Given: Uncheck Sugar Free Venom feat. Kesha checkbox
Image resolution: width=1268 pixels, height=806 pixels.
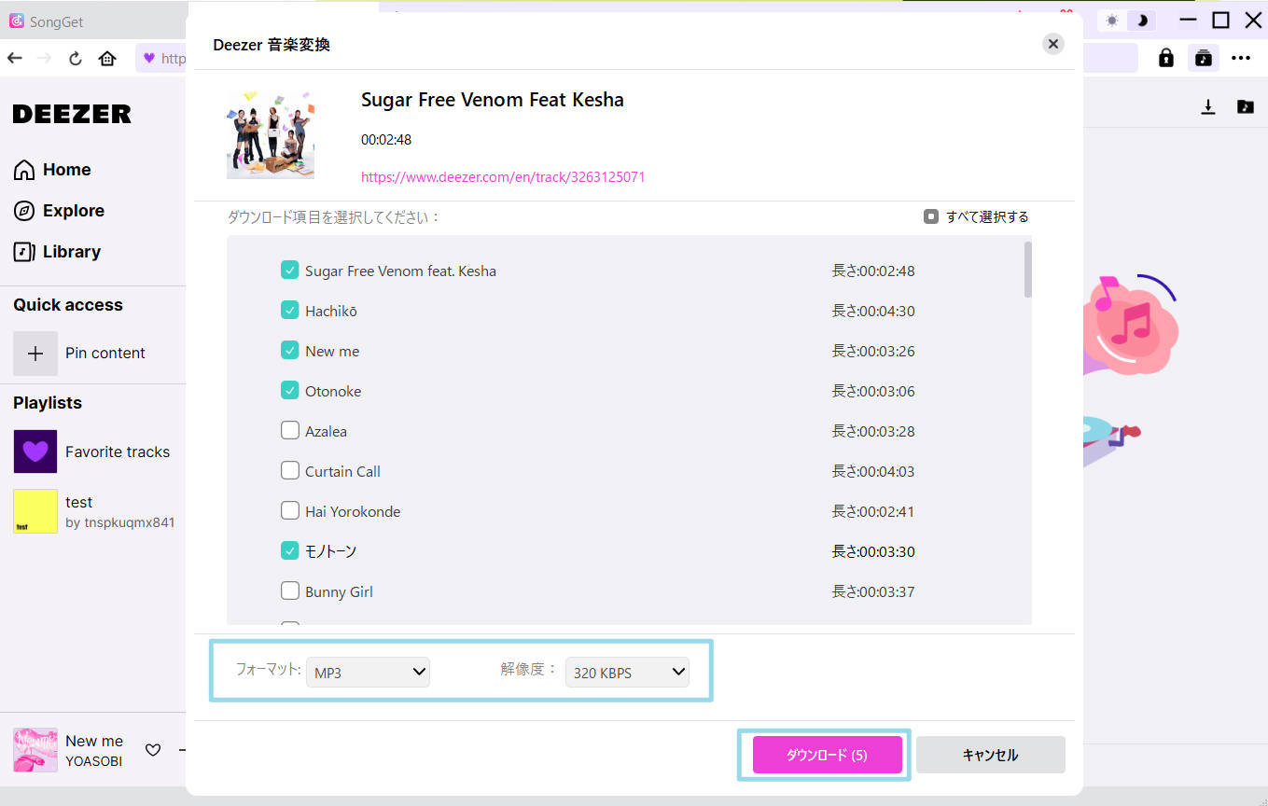Looking at the screenshot, I should click(x=290, y=271).
